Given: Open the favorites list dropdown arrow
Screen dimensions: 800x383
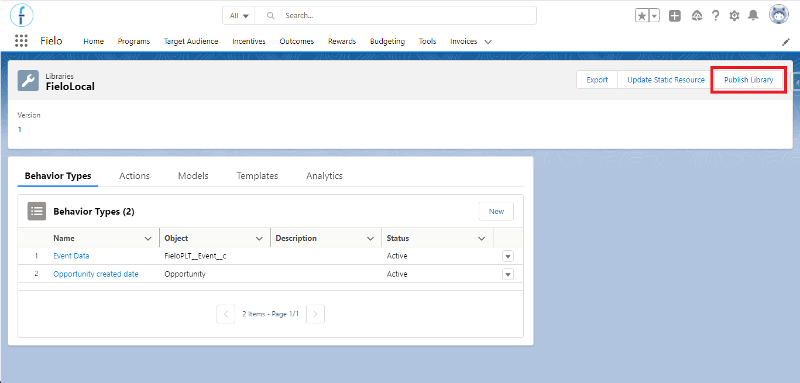Looking at the screenshot, I should point(654,16).
